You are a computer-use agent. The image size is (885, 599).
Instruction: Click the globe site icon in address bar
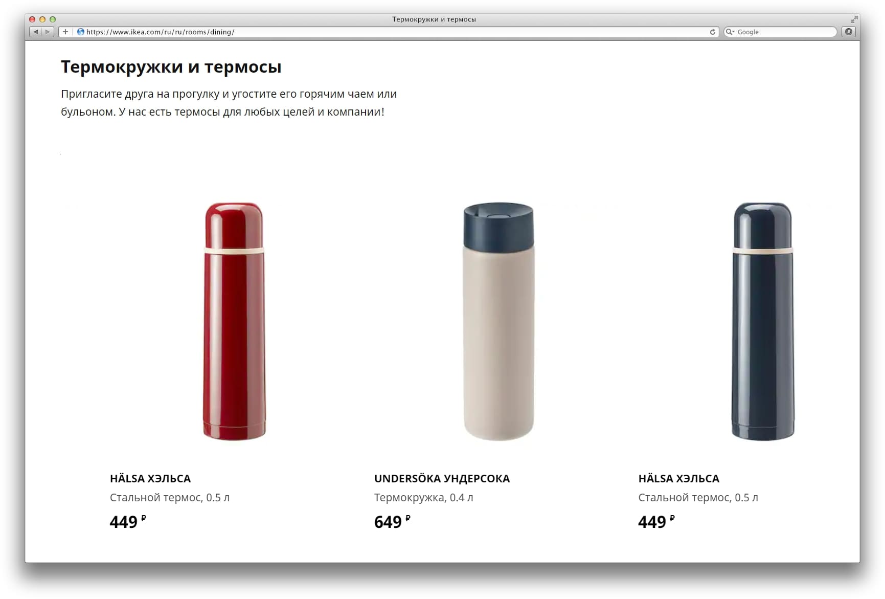pos(80,32)
